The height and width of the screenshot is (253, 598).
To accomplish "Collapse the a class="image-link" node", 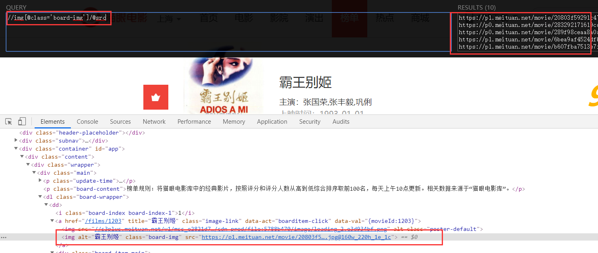I will pyautogui.click(x=52, y=221).
